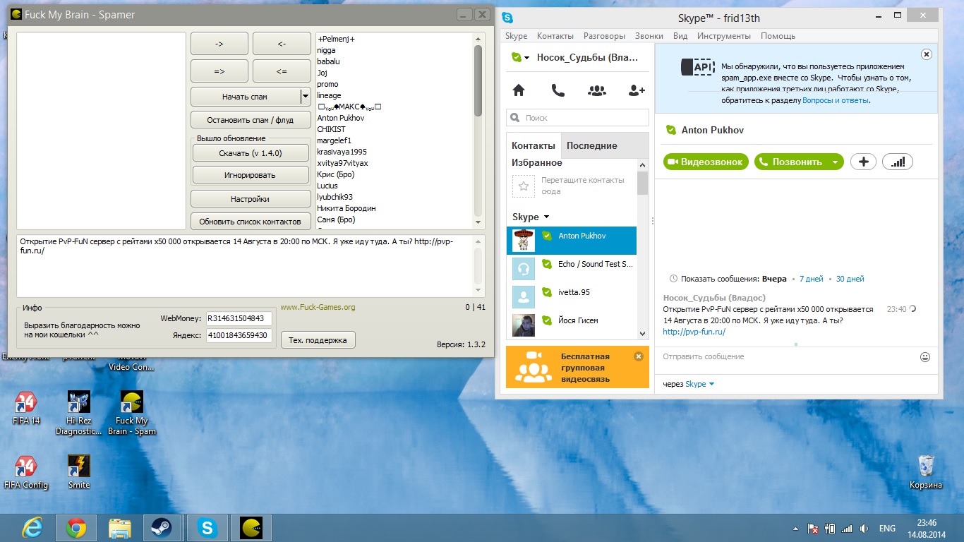Image resolution: width=964 pixels, height=542 pixels.
Task: Switch to Steam on taskbar
Action: [163, 527]
